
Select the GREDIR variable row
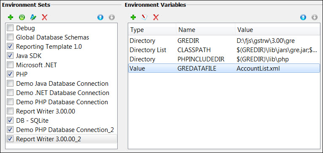point(224,41)
